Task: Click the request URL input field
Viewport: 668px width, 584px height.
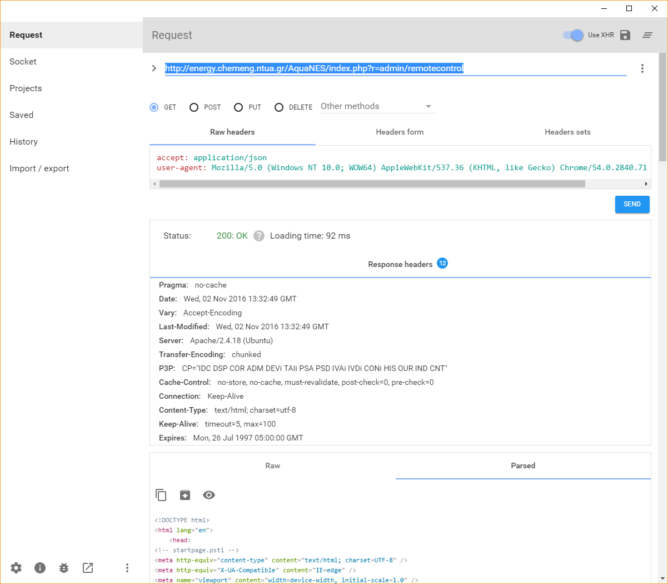Action: click(396, 68)
